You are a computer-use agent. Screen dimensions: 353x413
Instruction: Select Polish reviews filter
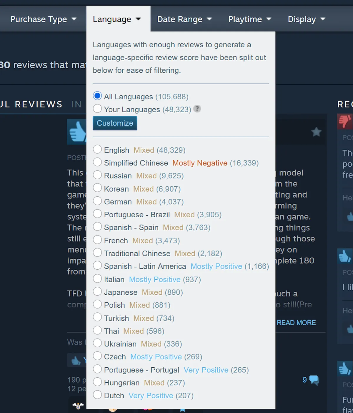(97, 304)
